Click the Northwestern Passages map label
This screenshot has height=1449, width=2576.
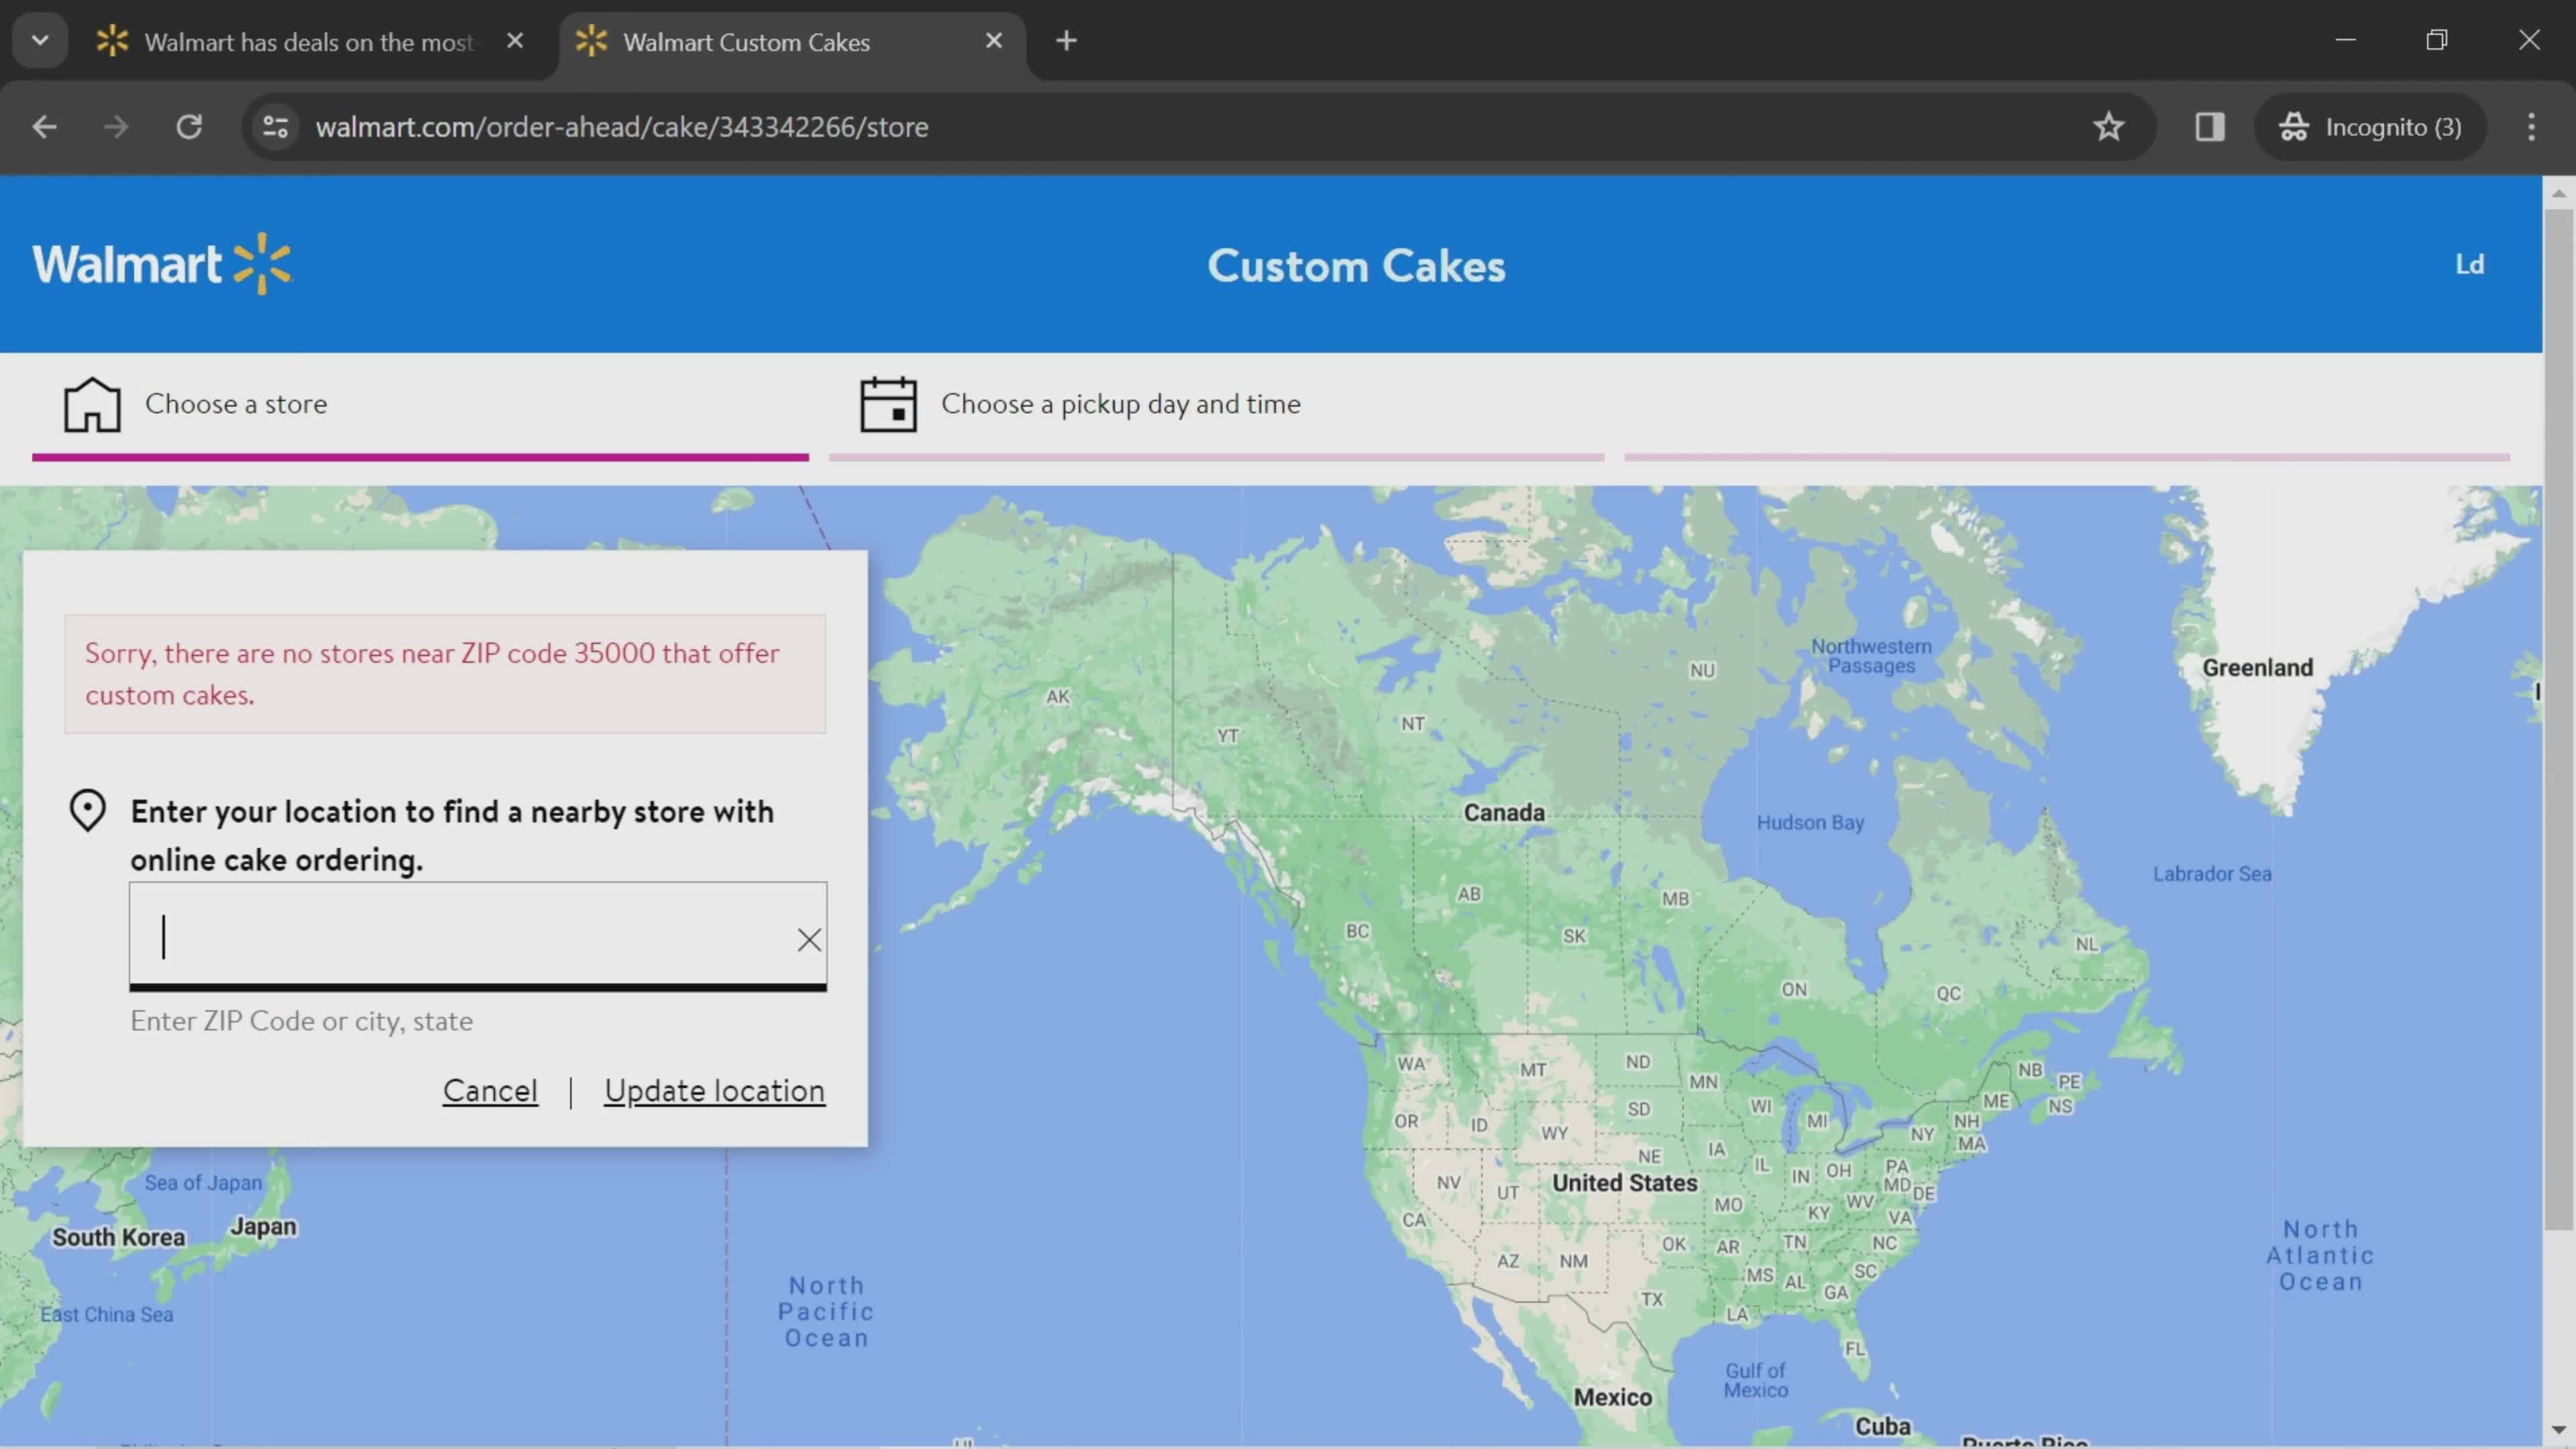point(1871,656)
